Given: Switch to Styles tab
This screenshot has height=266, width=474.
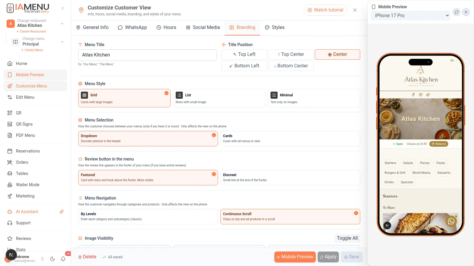Looking at the screenshot, I should point(275,27).
